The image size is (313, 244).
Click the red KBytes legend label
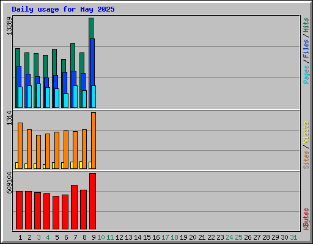(306, 219)
